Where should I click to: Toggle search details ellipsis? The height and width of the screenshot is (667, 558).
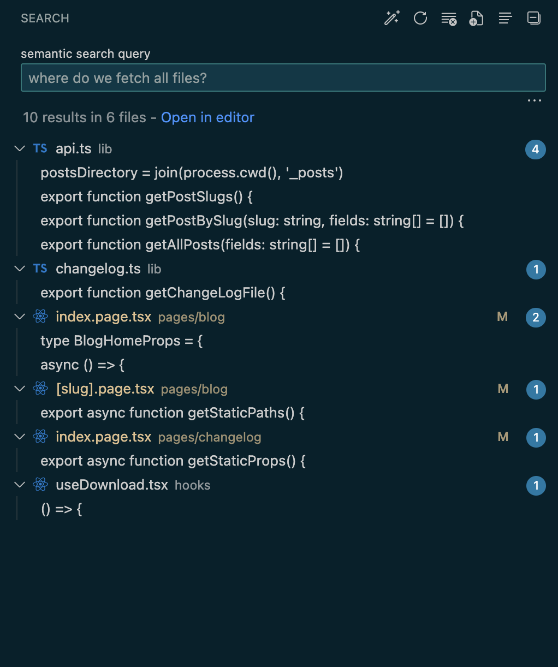pyautogui.click(x=534, y=100)
